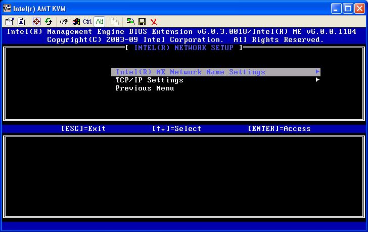
Task: Disconnect using the red X toolbar icon
Action: pos(154,22)
